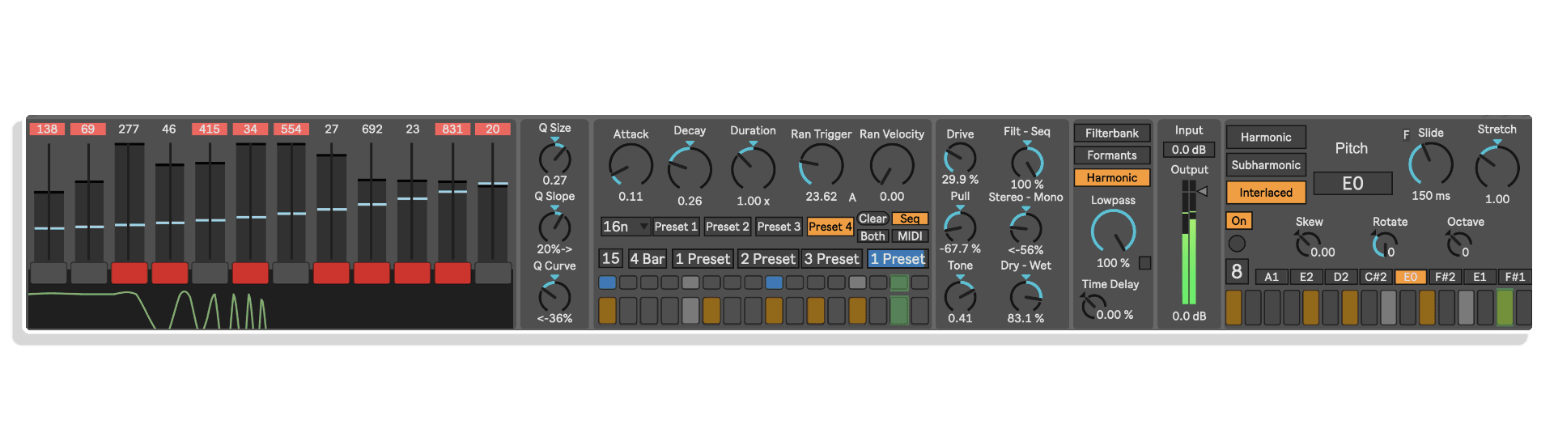Toggle the red button under band 277
Screen dimensions: 1554x446
129,273
